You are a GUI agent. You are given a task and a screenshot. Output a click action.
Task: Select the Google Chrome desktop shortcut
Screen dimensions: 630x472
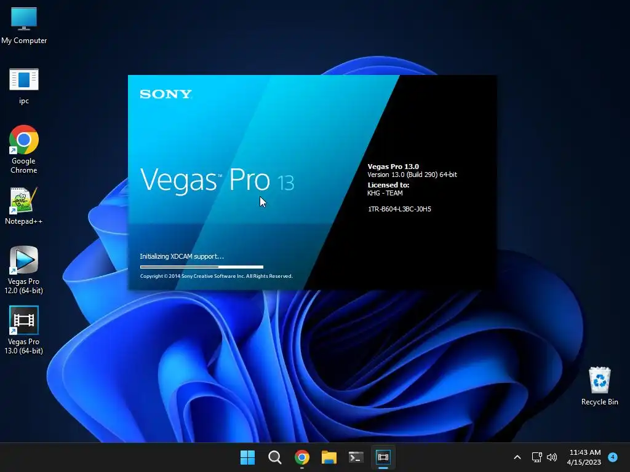pyautogui.click(x=24, y=149)
